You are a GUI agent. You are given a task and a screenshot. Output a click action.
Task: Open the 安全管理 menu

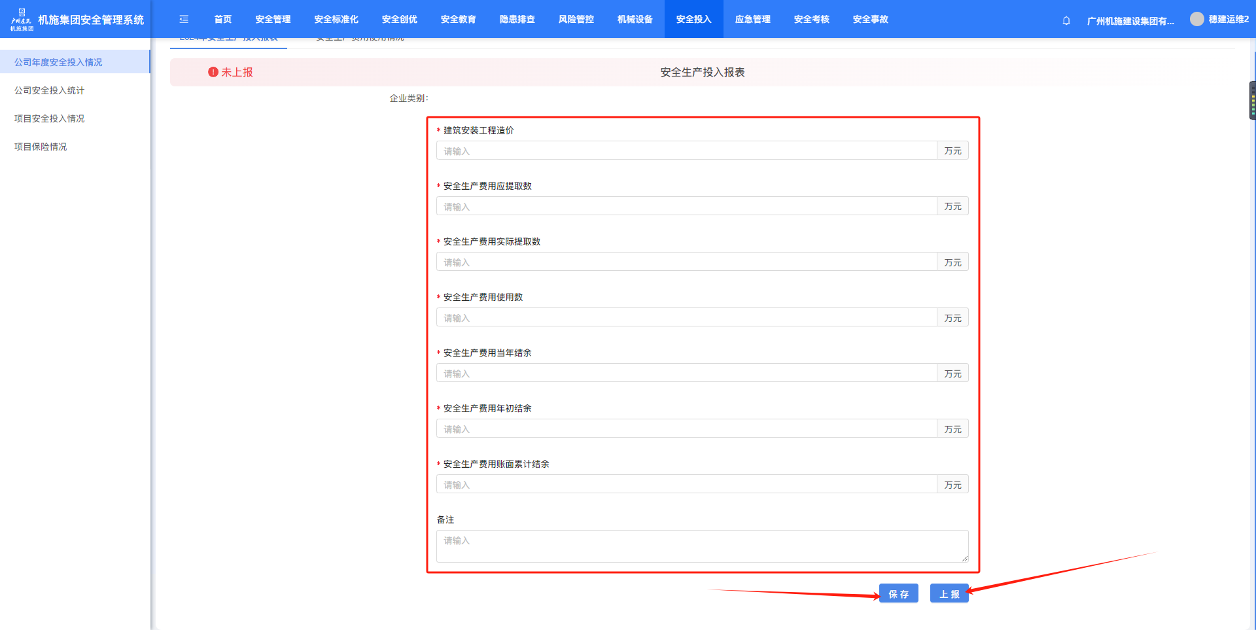[x=273, y=20]
